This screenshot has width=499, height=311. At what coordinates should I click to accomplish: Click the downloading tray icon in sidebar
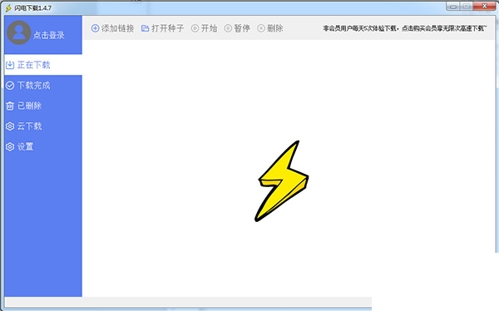(x=10, y=65)
